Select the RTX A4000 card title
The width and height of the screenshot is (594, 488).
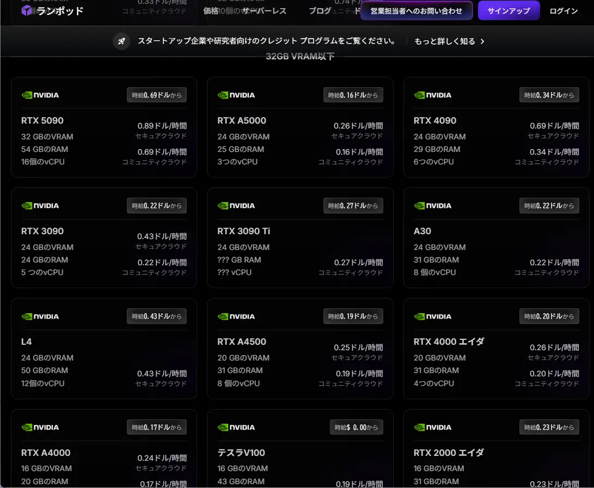pos(46,453)
